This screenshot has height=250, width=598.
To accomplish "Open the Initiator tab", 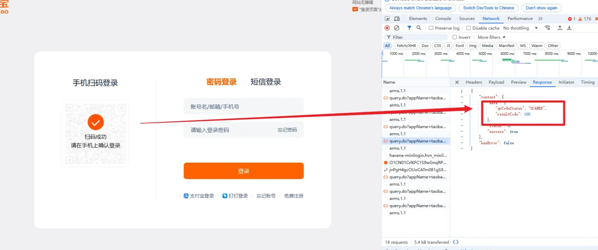I will (x=566, y=82).
